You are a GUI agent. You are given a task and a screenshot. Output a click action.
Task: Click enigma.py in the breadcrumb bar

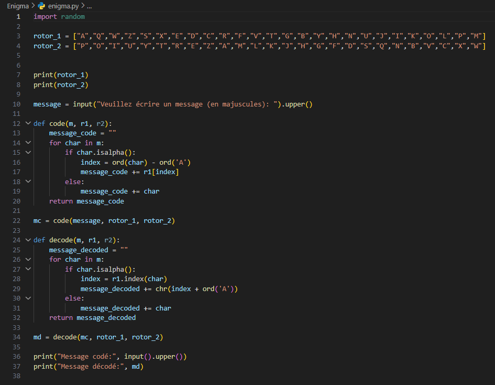pos(63,6)
